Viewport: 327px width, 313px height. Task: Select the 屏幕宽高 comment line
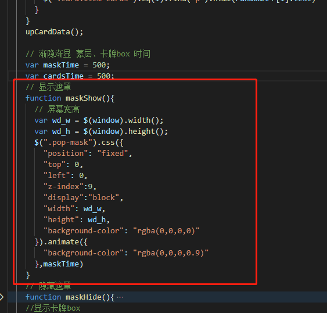point(57,109)
